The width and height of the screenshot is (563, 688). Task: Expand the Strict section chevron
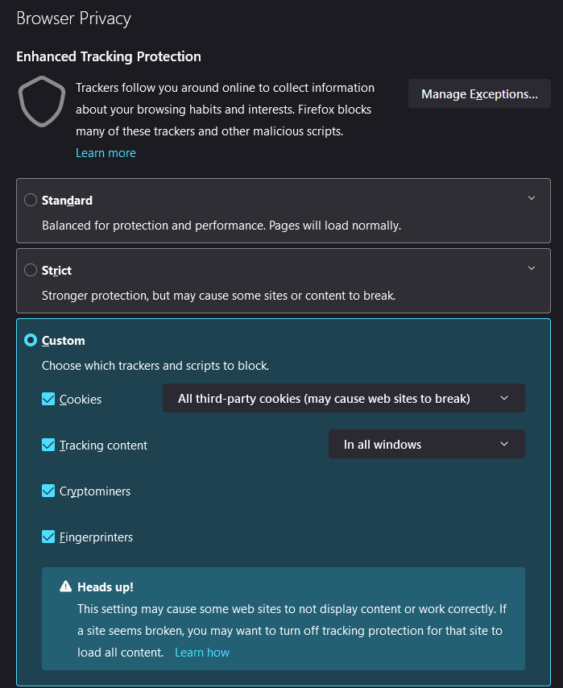(x=531, y=268)
